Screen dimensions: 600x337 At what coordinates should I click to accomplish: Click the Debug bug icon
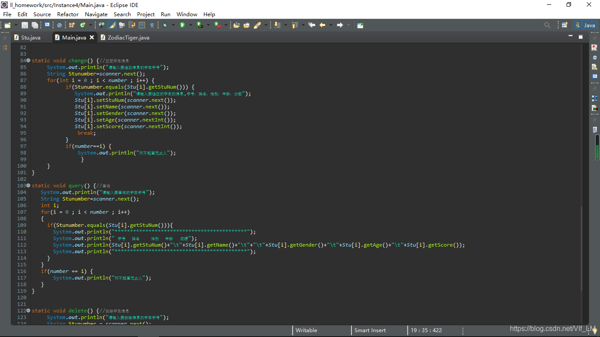(x=165, y=25)
